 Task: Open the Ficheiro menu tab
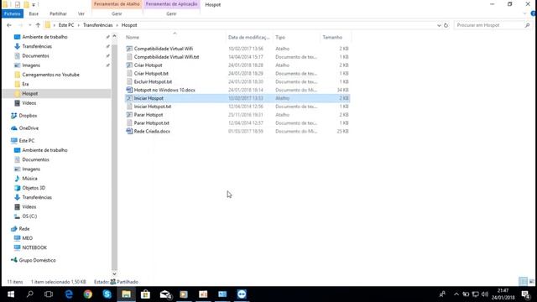click(x=13, y=13)
